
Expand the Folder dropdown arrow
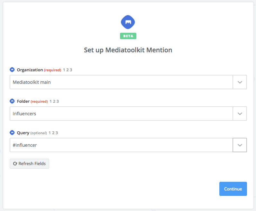(240, 114)
